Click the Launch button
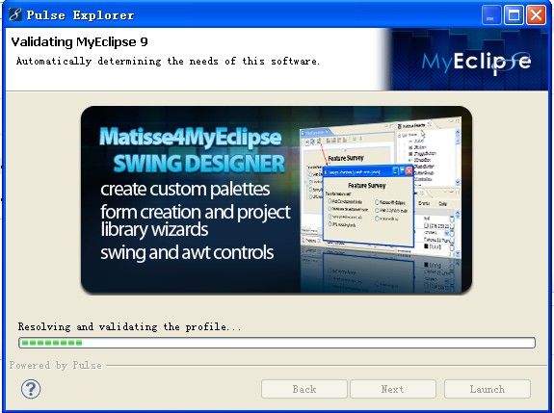 (x=488, y=389)
